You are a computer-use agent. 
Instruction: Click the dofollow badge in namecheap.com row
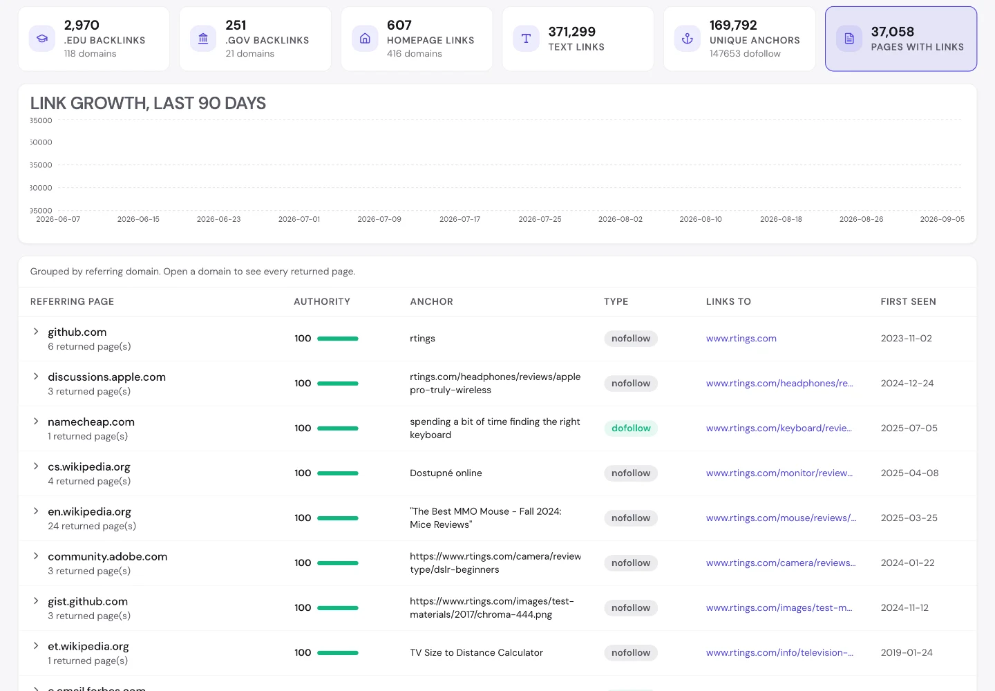point(631,428)
